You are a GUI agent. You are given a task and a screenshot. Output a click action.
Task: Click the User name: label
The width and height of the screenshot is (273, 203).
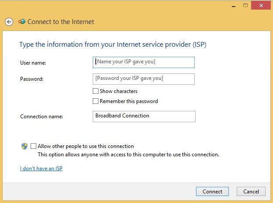pyautogui.click(x=33, y=63)
